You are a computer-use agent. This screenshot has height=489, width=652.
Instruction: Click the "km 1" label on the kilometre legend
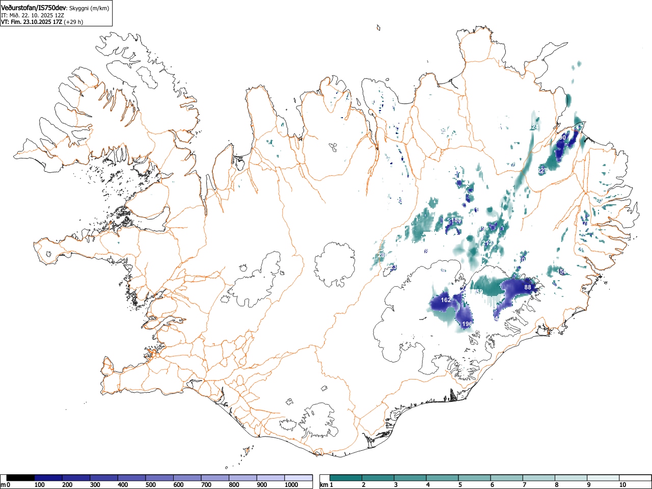point(327,485)
